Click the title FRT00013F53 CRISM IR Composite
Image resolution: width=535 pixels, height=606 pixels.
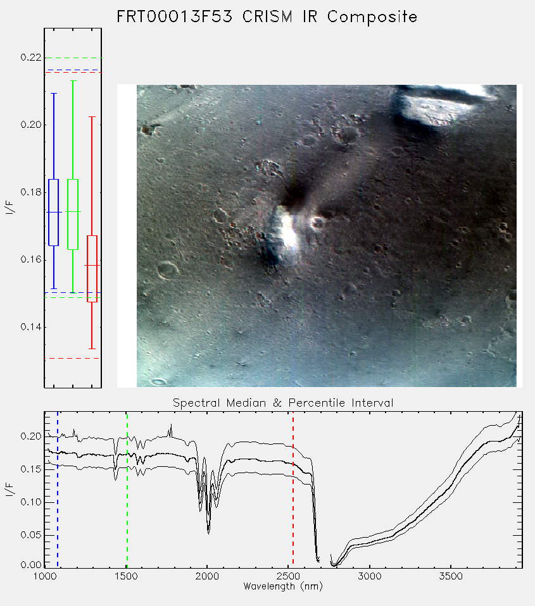[267, 17]
